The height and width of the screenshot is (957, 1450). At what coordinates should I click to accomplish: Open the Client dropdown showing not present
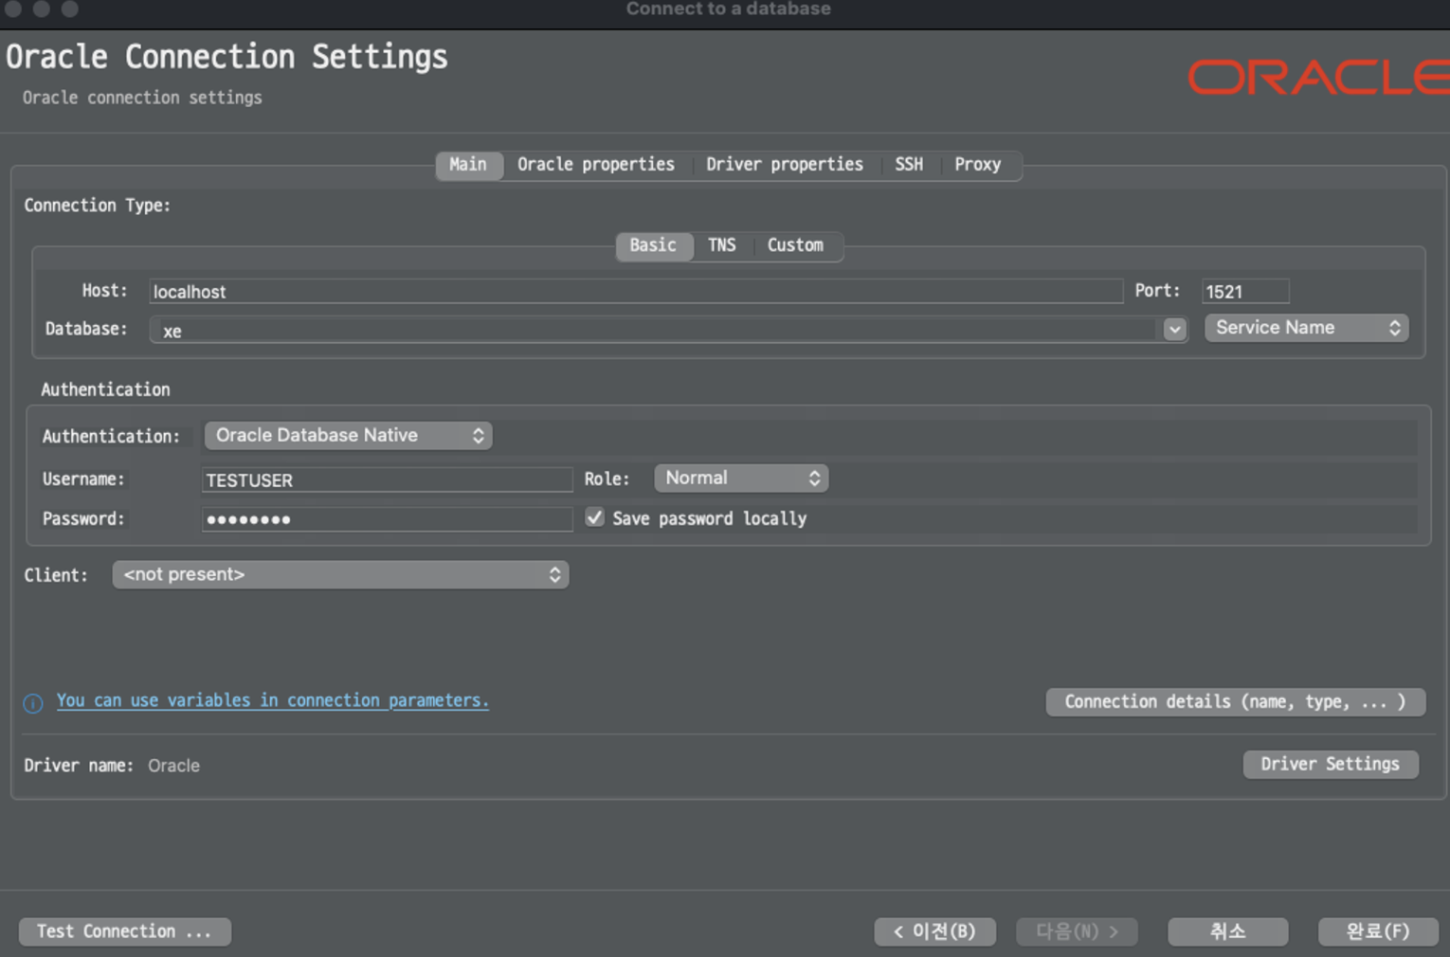coord(340,575)
